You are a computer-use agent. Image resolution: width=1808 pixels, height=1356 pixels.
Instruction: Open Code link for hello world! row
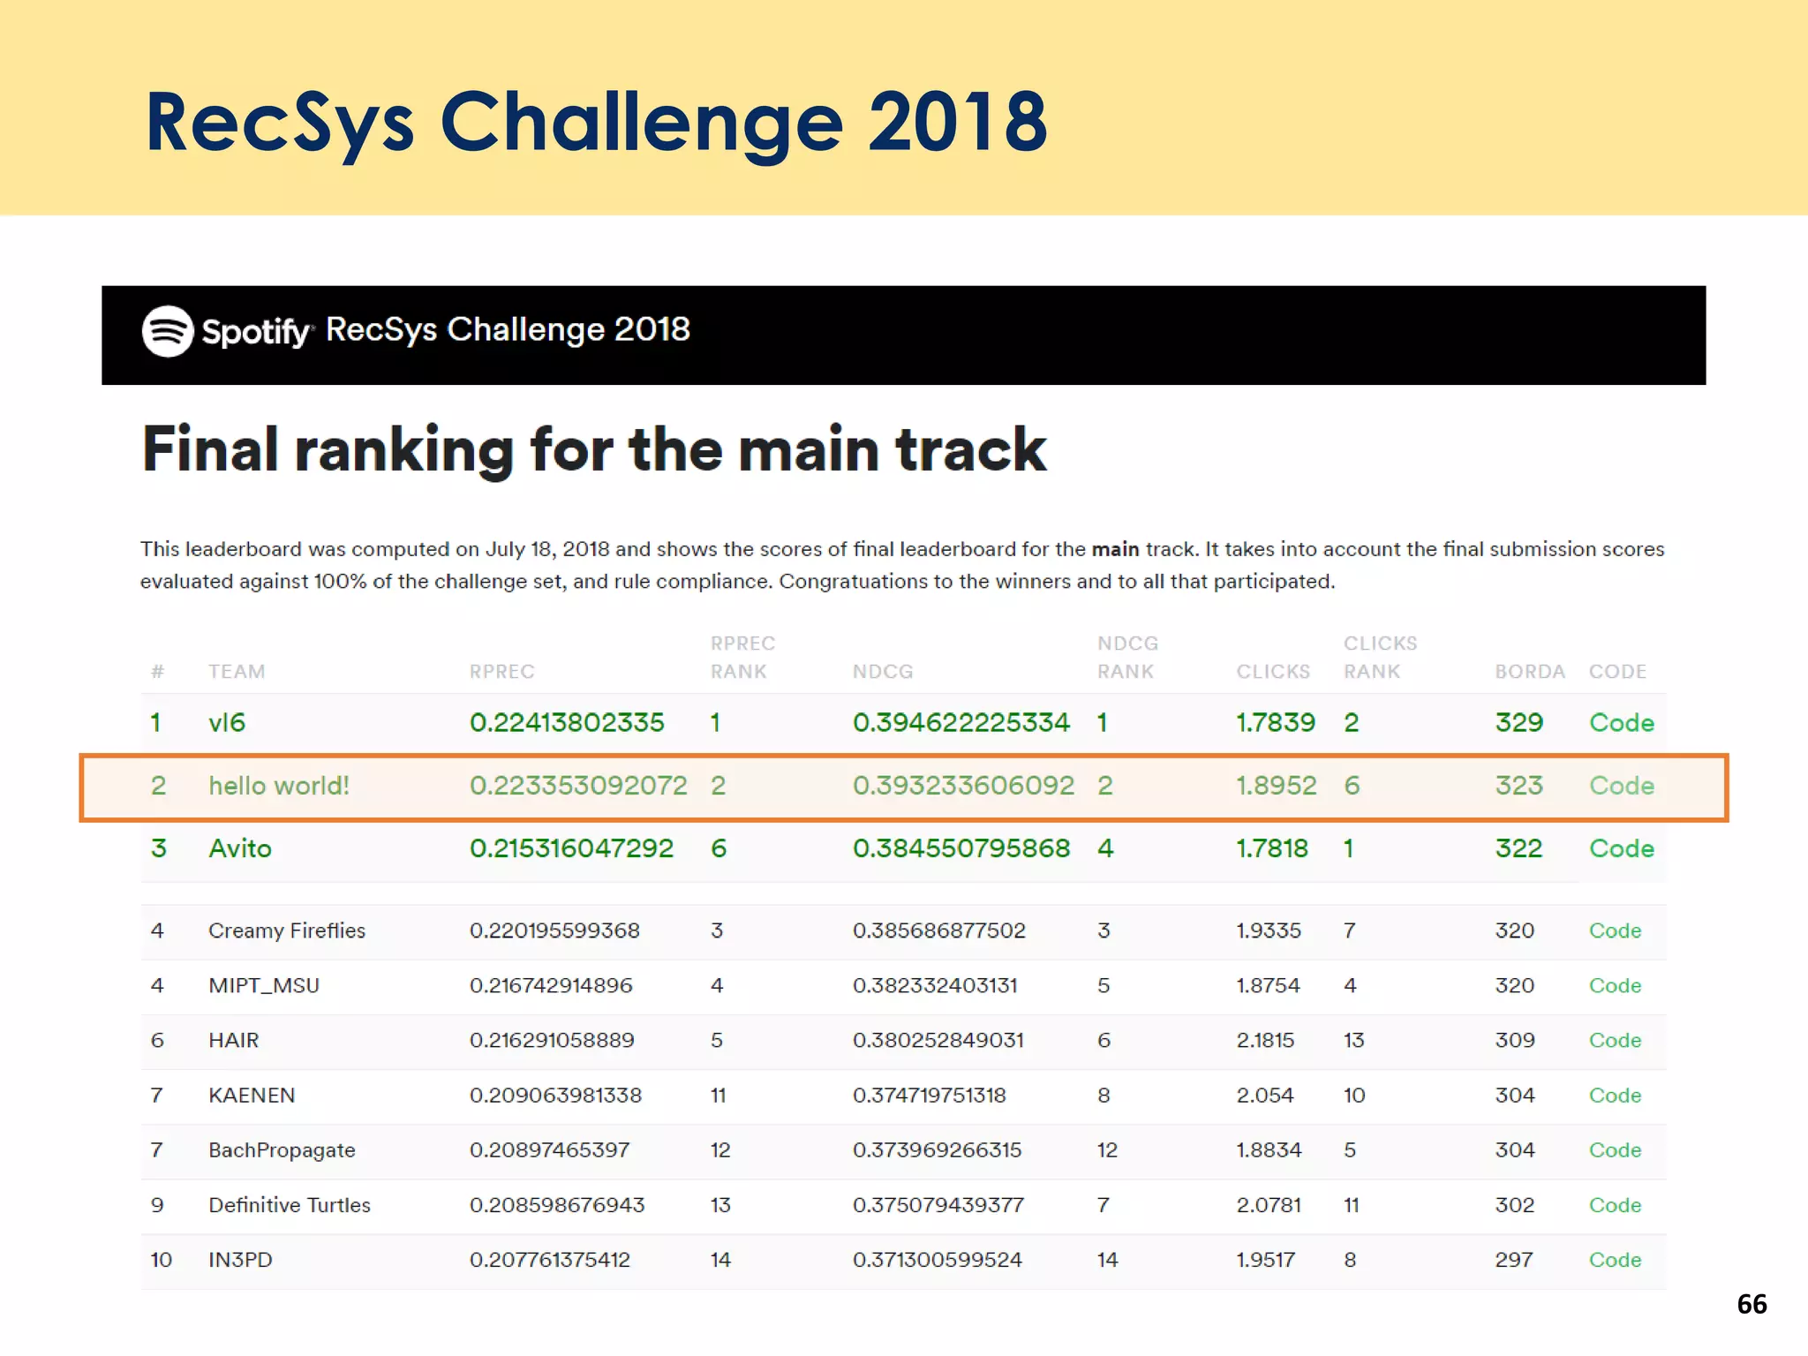[1621, 785]
